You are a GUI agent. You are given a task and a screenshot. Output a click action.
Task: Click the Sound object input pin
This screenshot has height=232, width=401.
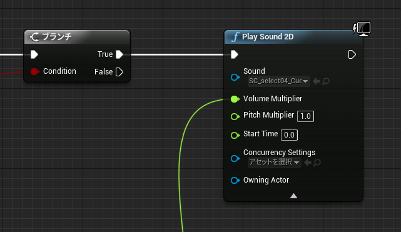[x=235, y=77]
